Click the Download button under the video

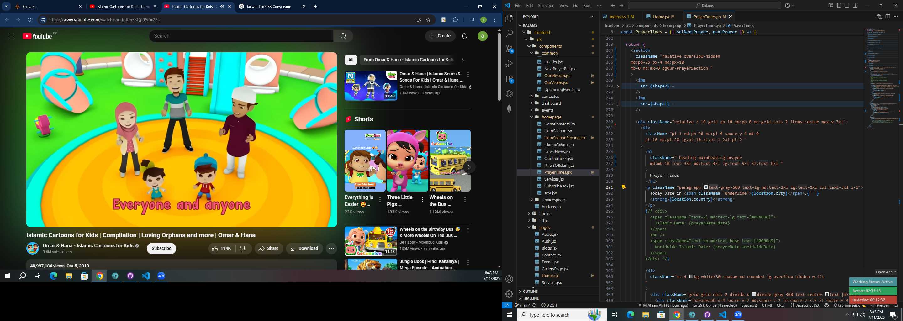(x=304, y=249)
